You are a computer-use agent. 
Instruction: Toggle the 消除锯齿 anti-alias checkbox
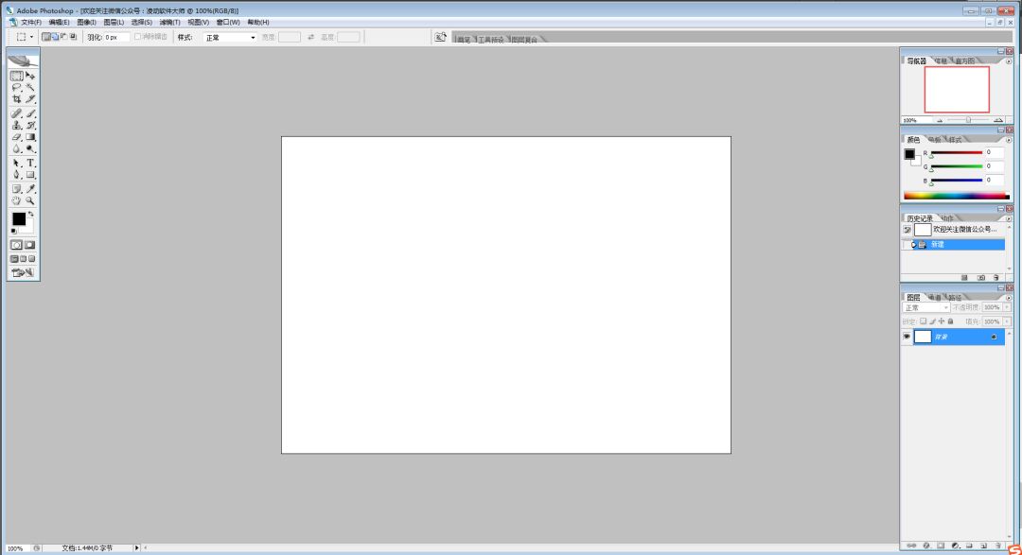pos(138,37)
